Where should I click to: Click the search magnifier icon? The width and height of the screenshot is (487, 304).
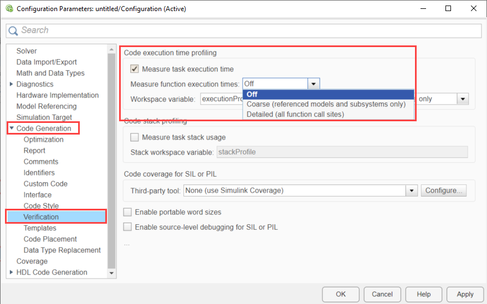14,30
